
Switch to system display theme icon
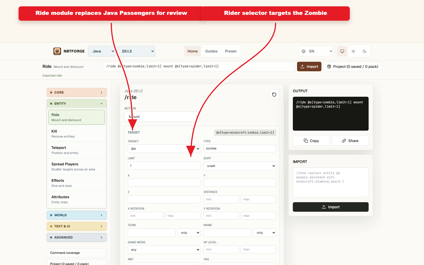coord(342,51)
